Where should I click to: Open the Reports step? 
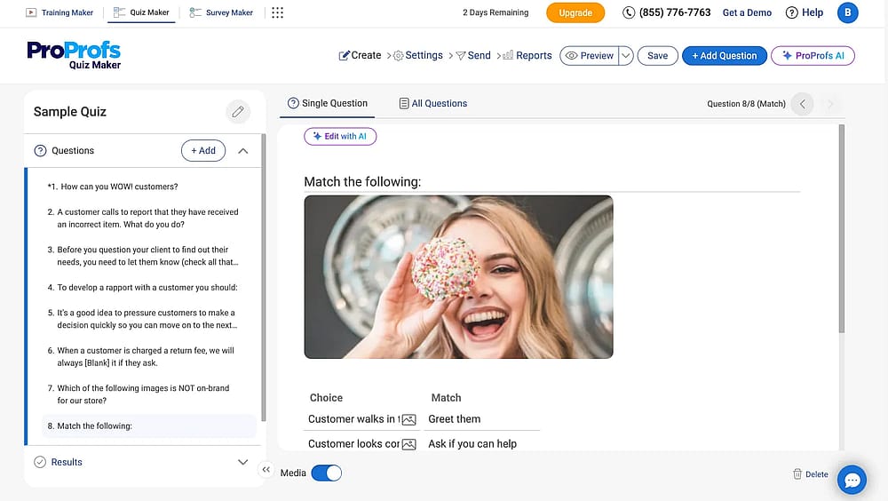pyautogui.click(x=527, y=56)
